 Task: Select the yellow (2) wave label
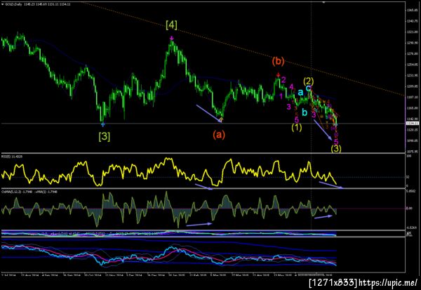point(309,81)
